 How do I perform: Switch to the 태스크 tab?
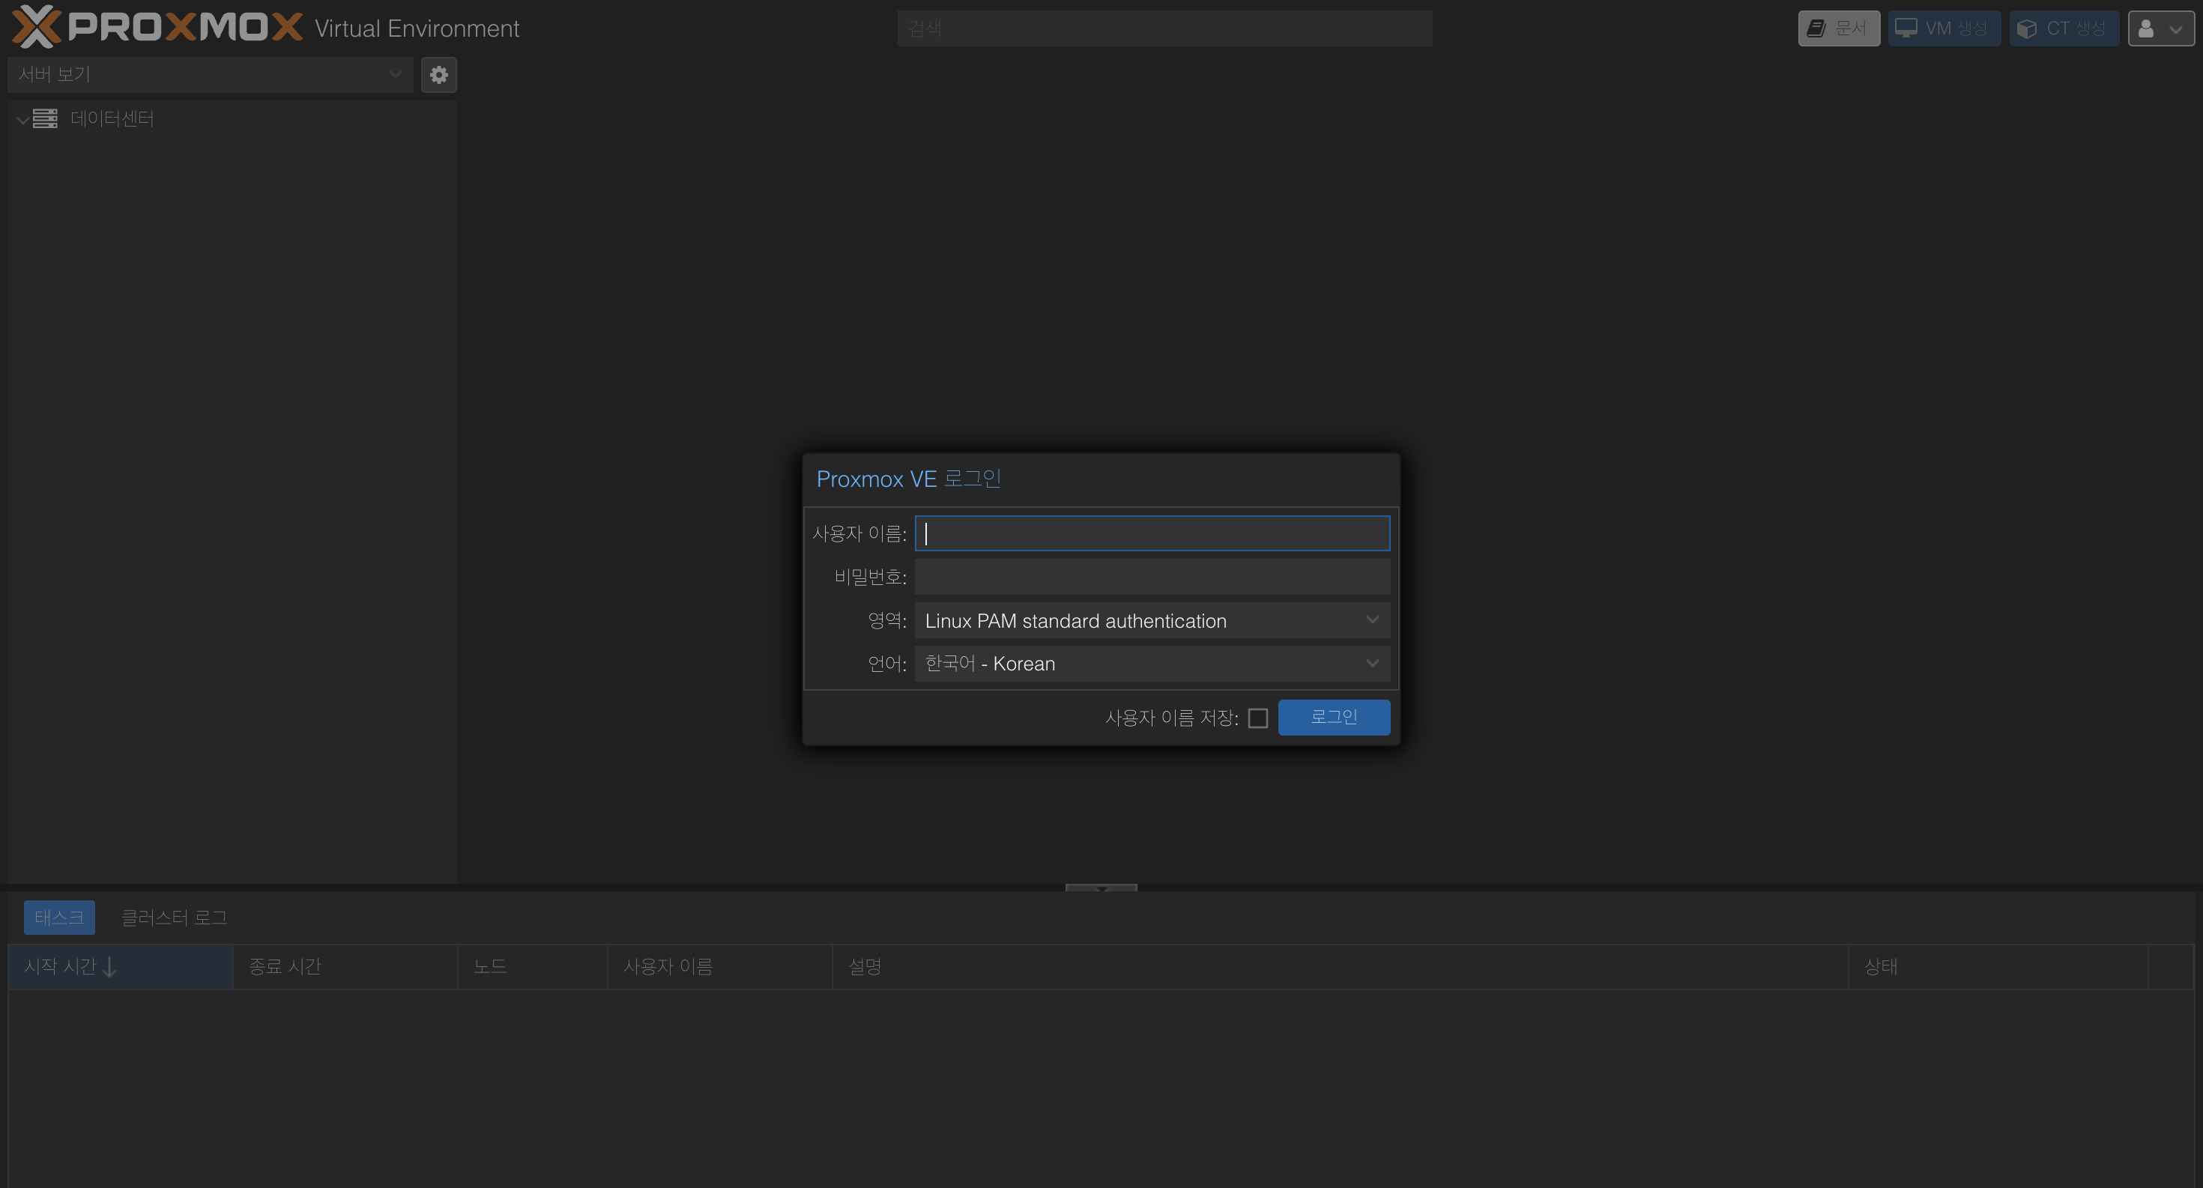point(59,918)
